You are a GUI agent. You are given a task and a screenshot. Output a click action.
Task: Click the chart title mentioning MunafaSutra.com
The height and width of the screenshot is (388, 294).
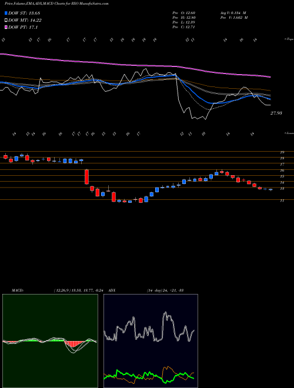pos(56,4)
